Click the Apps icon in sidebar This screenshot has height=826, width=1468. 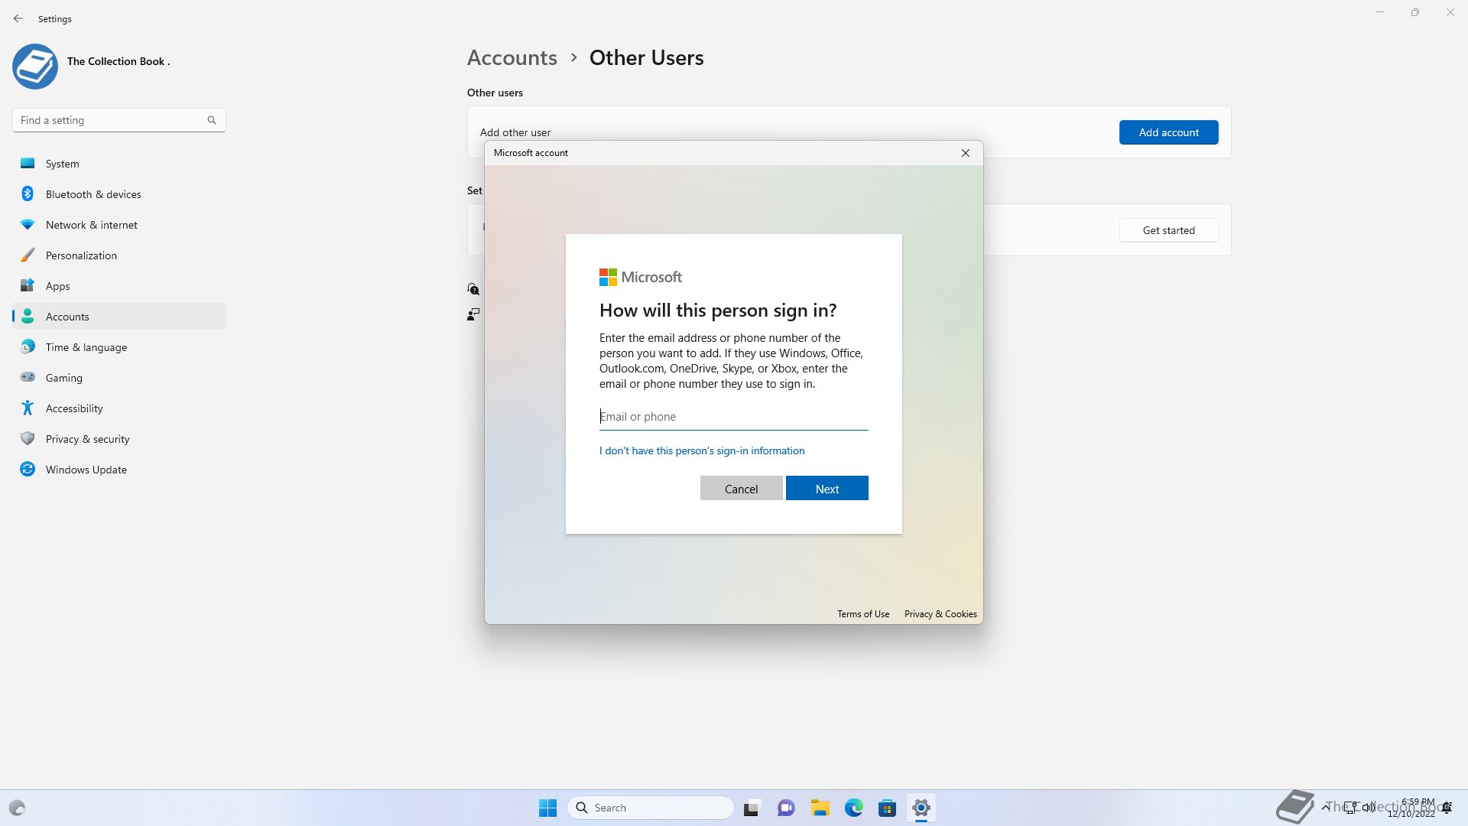28,285
